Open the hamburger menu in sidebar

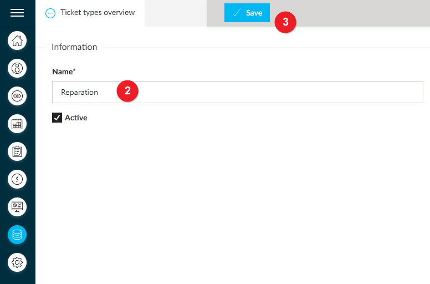coord(17,13)
